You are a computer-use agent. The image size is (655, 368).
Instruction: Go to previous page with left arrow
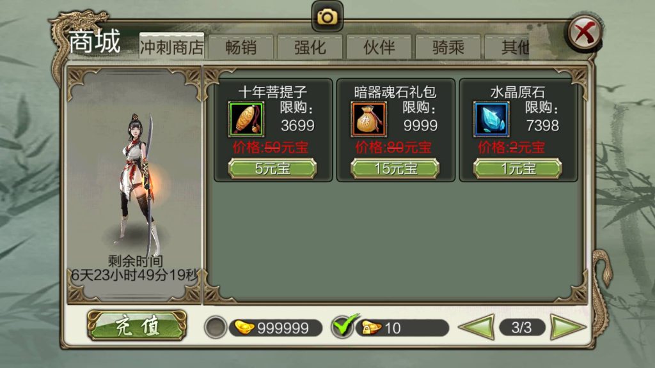[x=477, y=327]
